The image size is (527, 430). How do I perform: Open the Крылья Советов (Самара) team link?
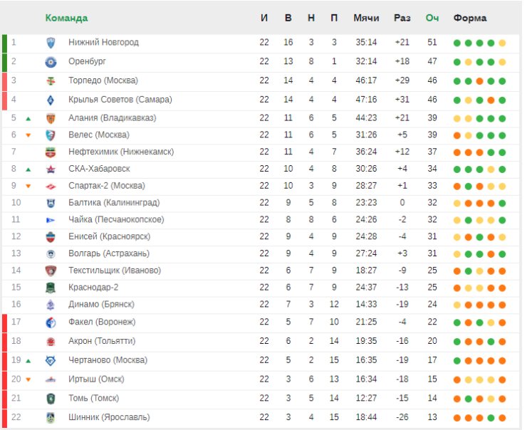[120, 100]
